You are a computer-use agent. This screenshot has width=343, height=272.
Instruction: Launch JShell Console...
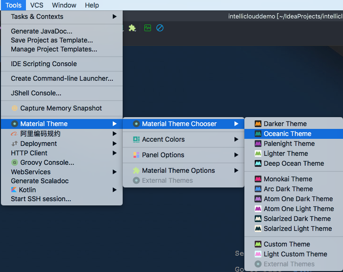36,93
